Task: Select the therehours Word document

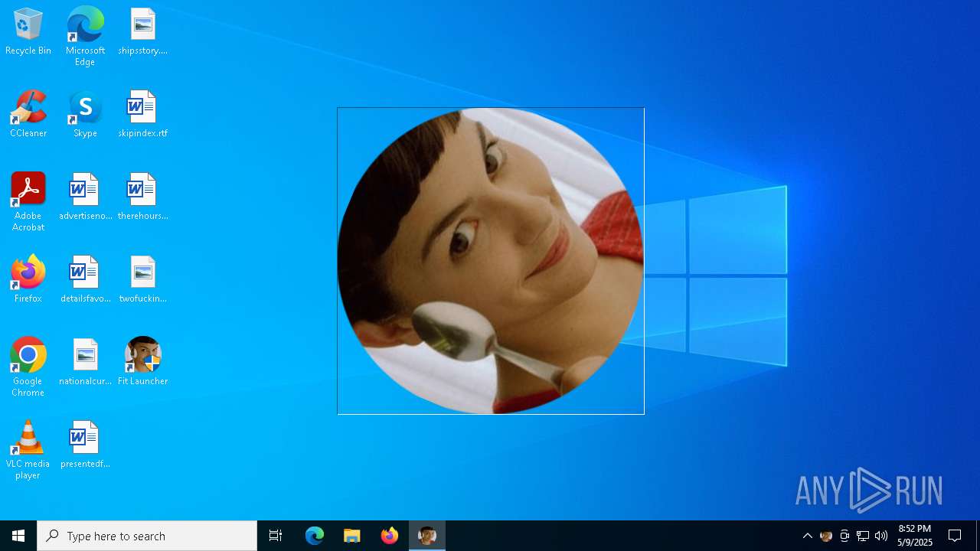Action: coord(142,197)
